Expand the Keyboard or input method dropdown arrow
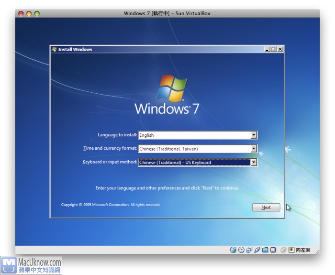The height and width of the screenshot is (275, 335). 254,162
